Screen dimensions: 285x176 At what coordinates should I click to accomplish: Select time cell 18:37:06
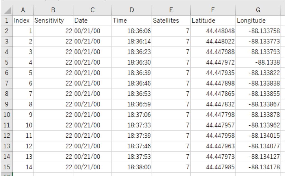[x=132, y=115]
